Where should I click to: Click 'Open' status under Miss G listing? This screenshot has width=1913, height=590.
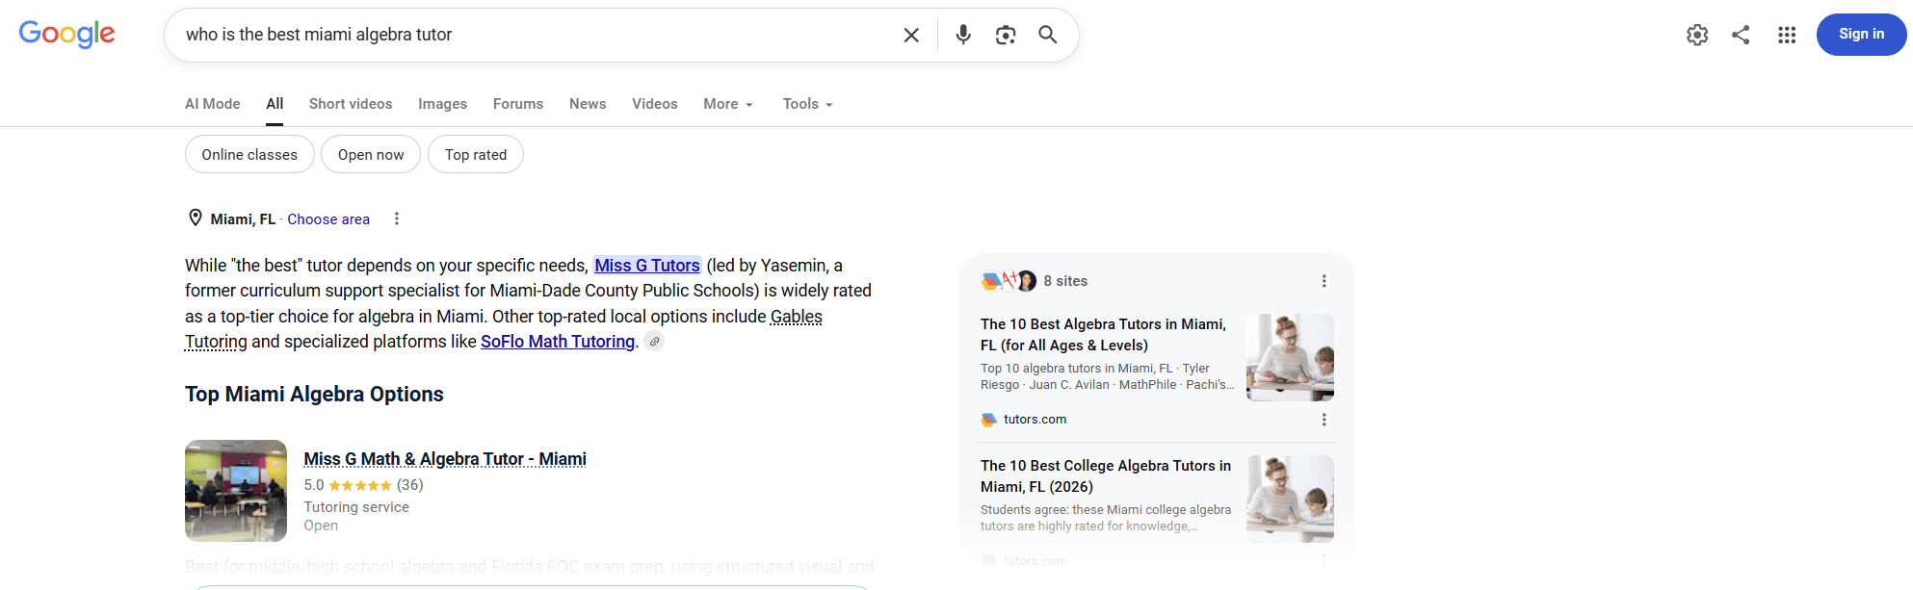point(321,526)
